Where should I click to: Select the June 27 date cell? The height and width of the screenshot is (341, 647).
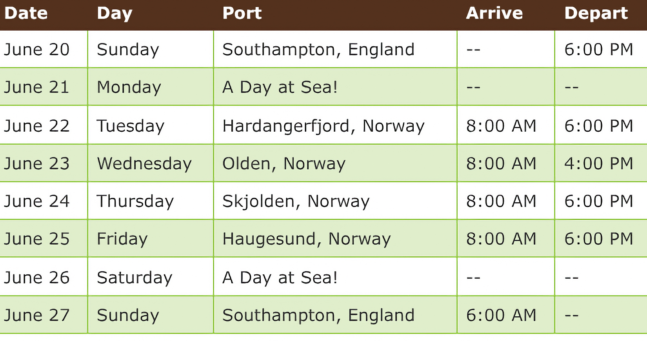coord(36,315)
